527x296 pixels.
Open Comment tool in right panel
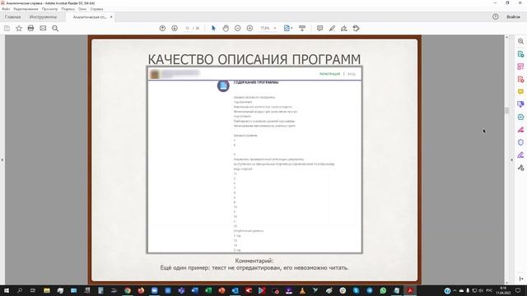coord(520,91)
